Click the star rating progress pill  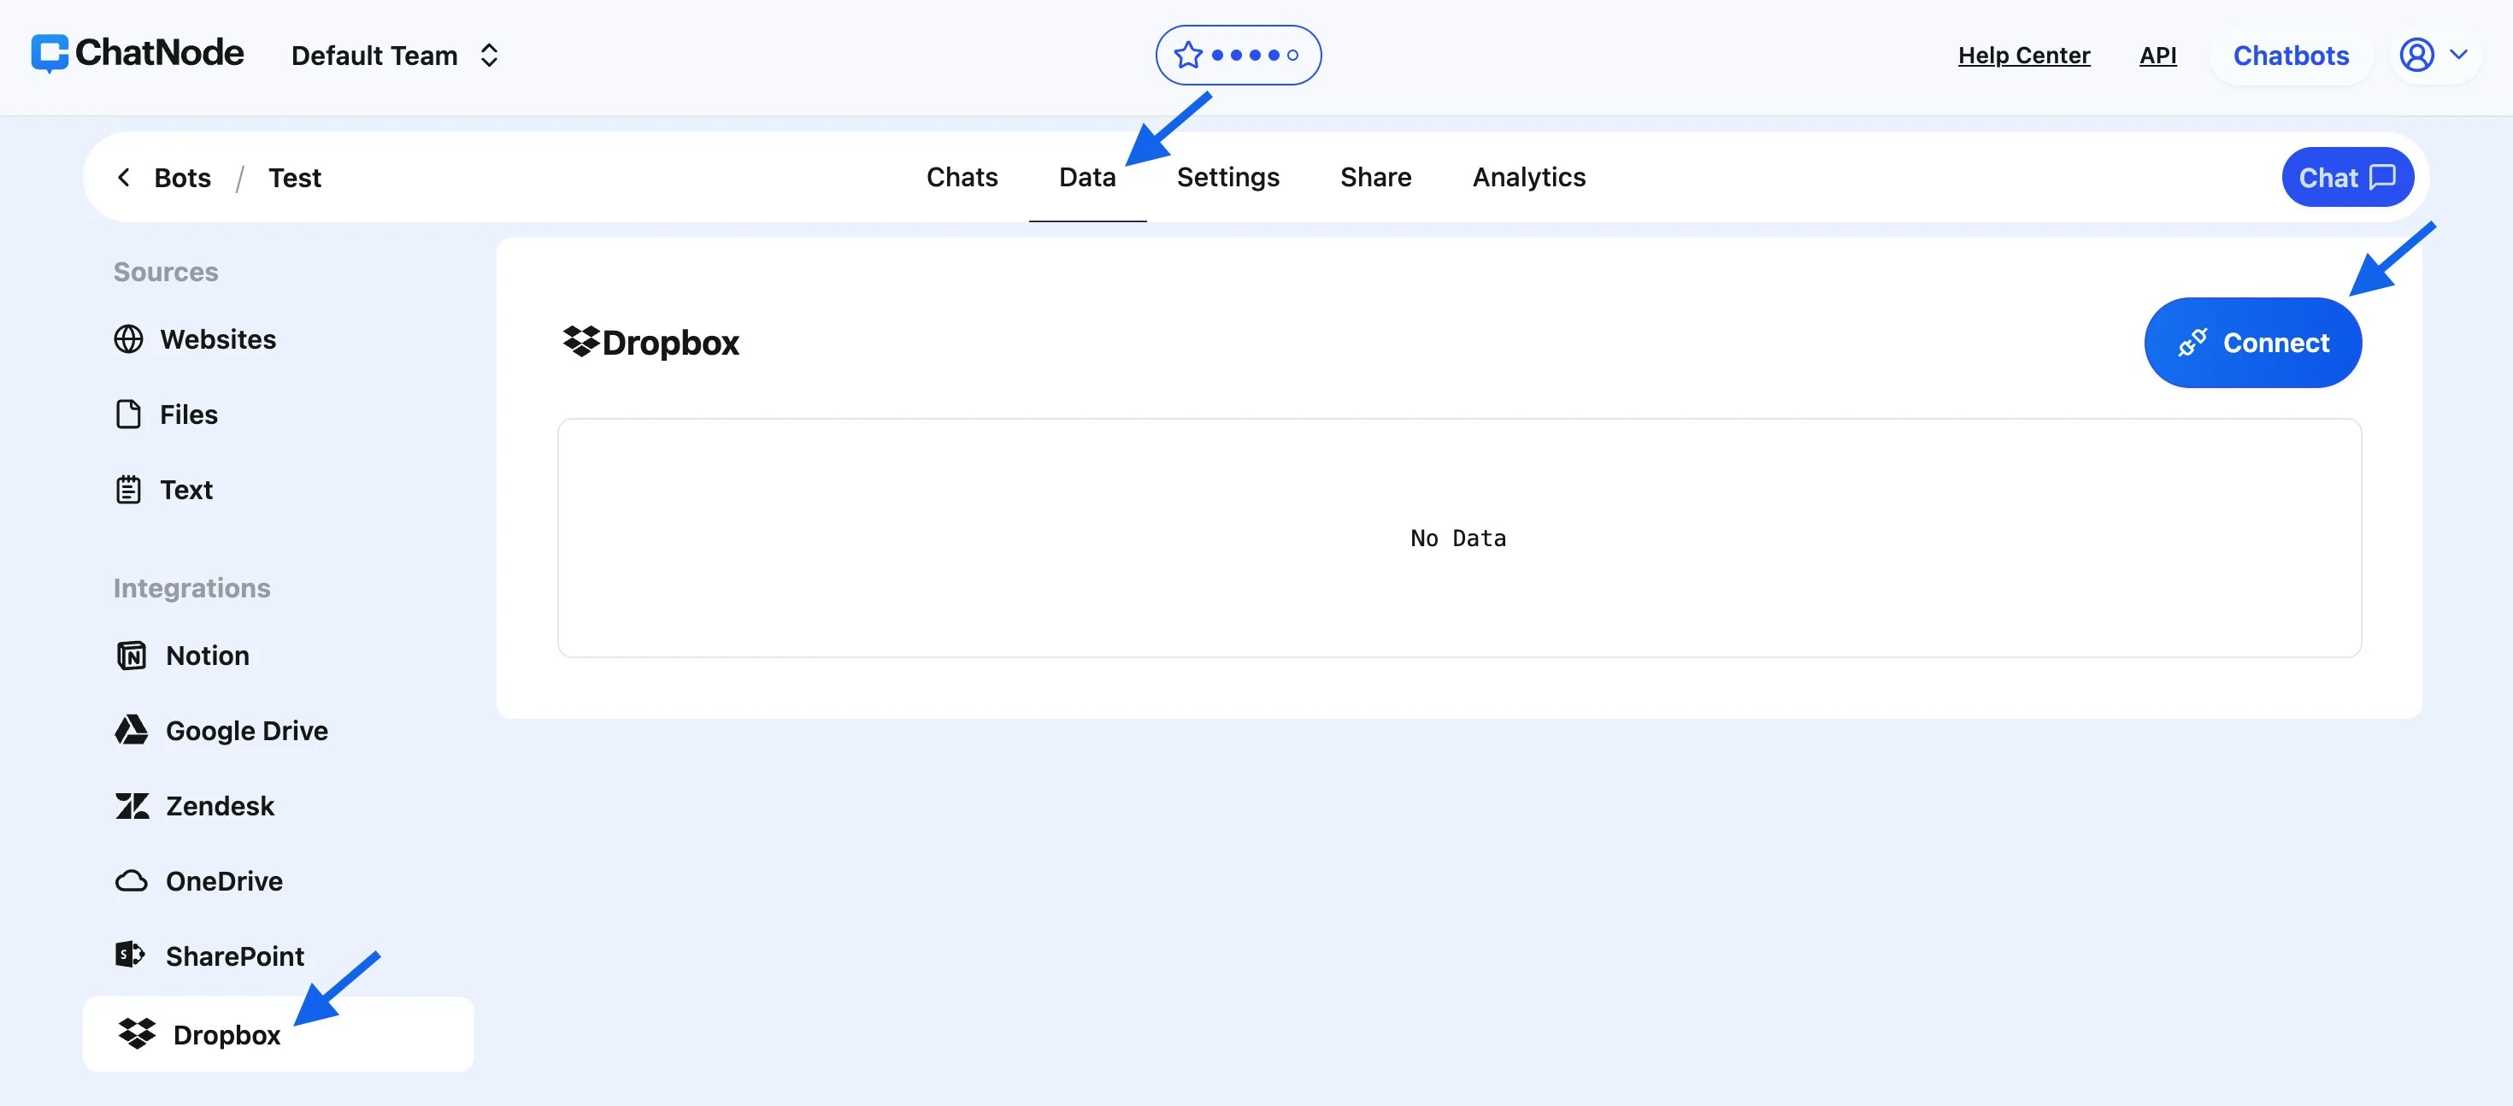(1238, 56)
